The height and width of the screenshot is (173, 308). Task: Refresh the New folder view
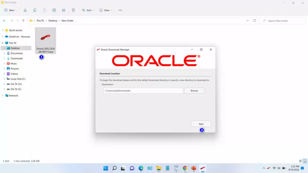pyautogui.click(x=254, y=21)
